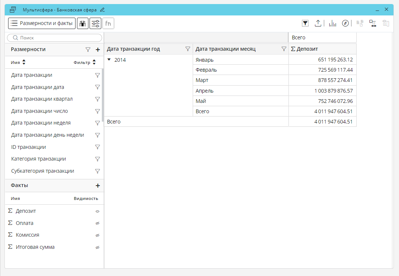Click the rename pencil icon beside window title
The height and width of the screenshot is (276, 399).
point(102,10)
